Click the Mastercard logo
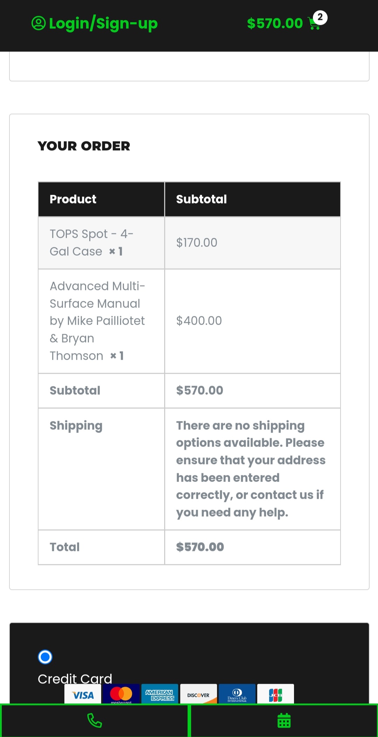378x737 pixels. point(121,694)
